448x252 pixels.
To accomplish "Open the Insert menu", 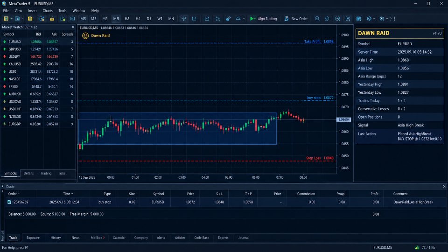I will [x=32, y=11].
